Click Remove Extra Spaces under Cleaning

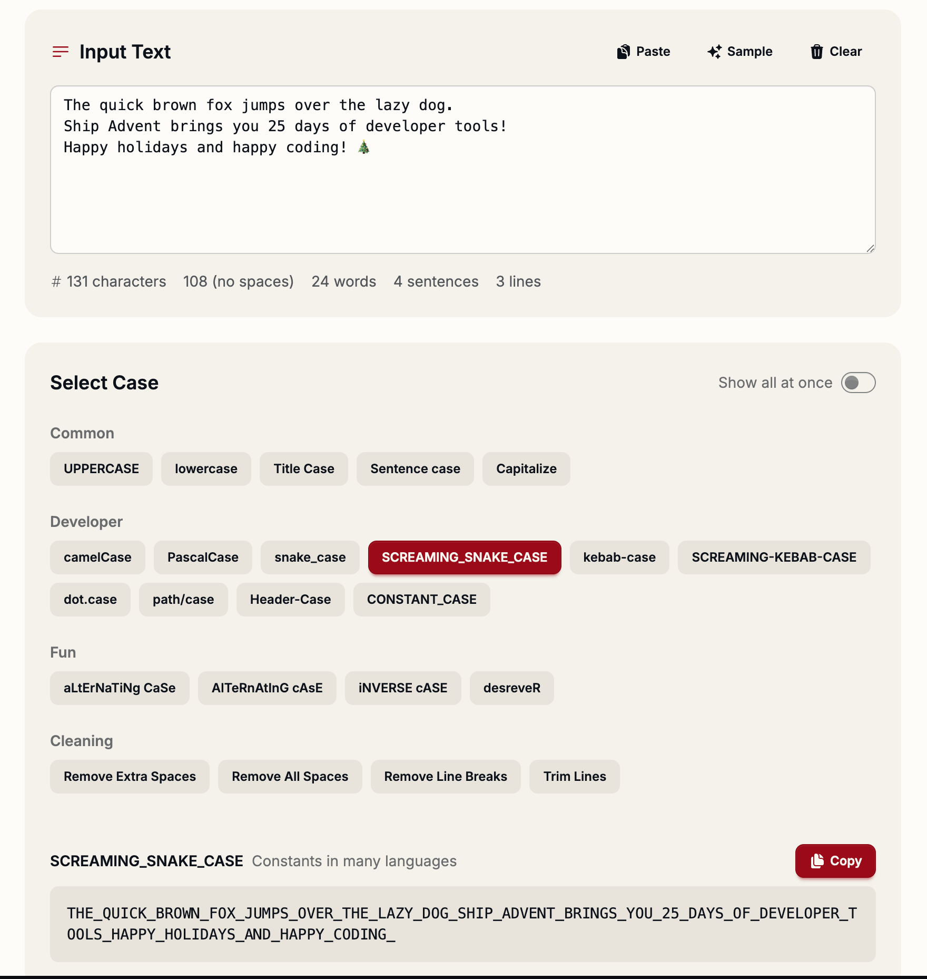point(130,776)
